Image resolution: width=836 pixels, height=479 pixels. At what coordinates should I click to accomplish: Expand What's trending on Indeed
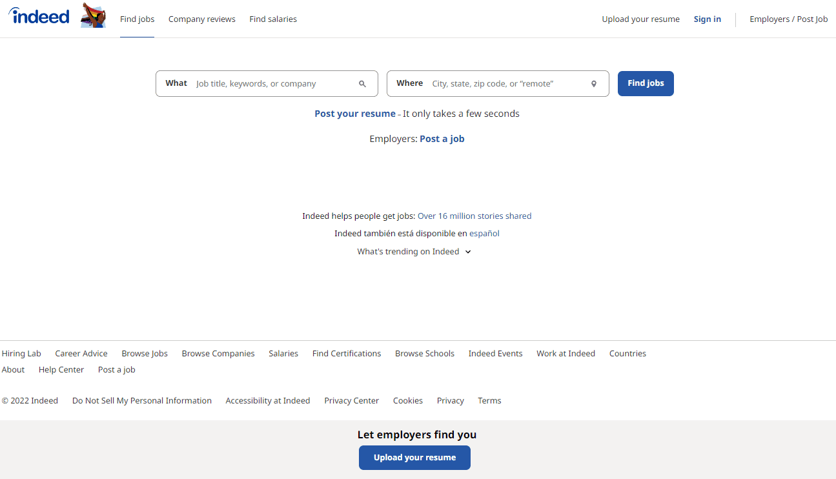414,251
